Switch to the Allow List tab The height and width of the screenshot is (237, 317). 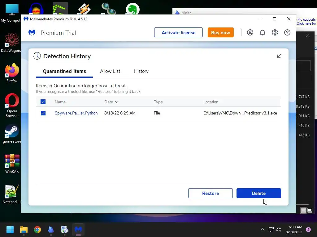click(x=110, y=71)
